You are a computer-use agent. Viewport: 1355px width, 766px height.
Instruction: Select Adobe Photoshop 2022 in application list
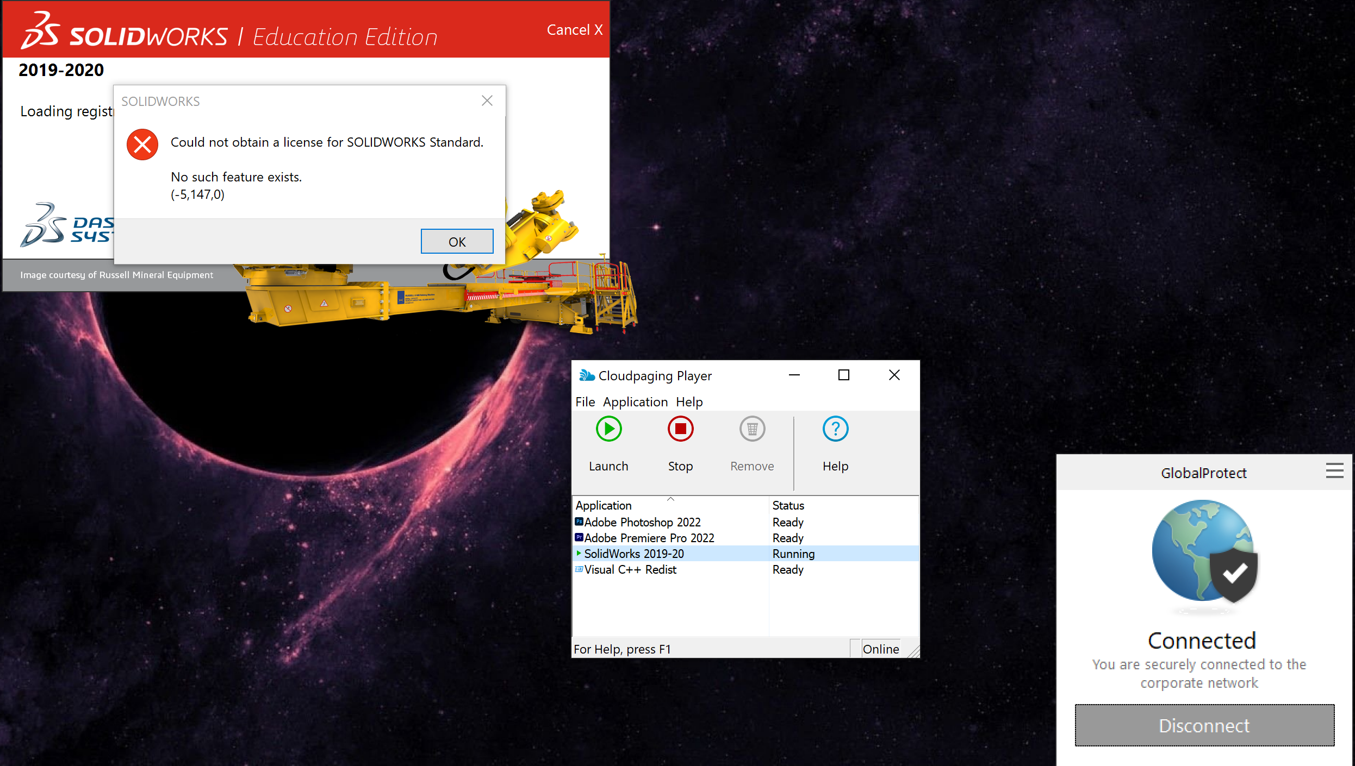[745, 522]
